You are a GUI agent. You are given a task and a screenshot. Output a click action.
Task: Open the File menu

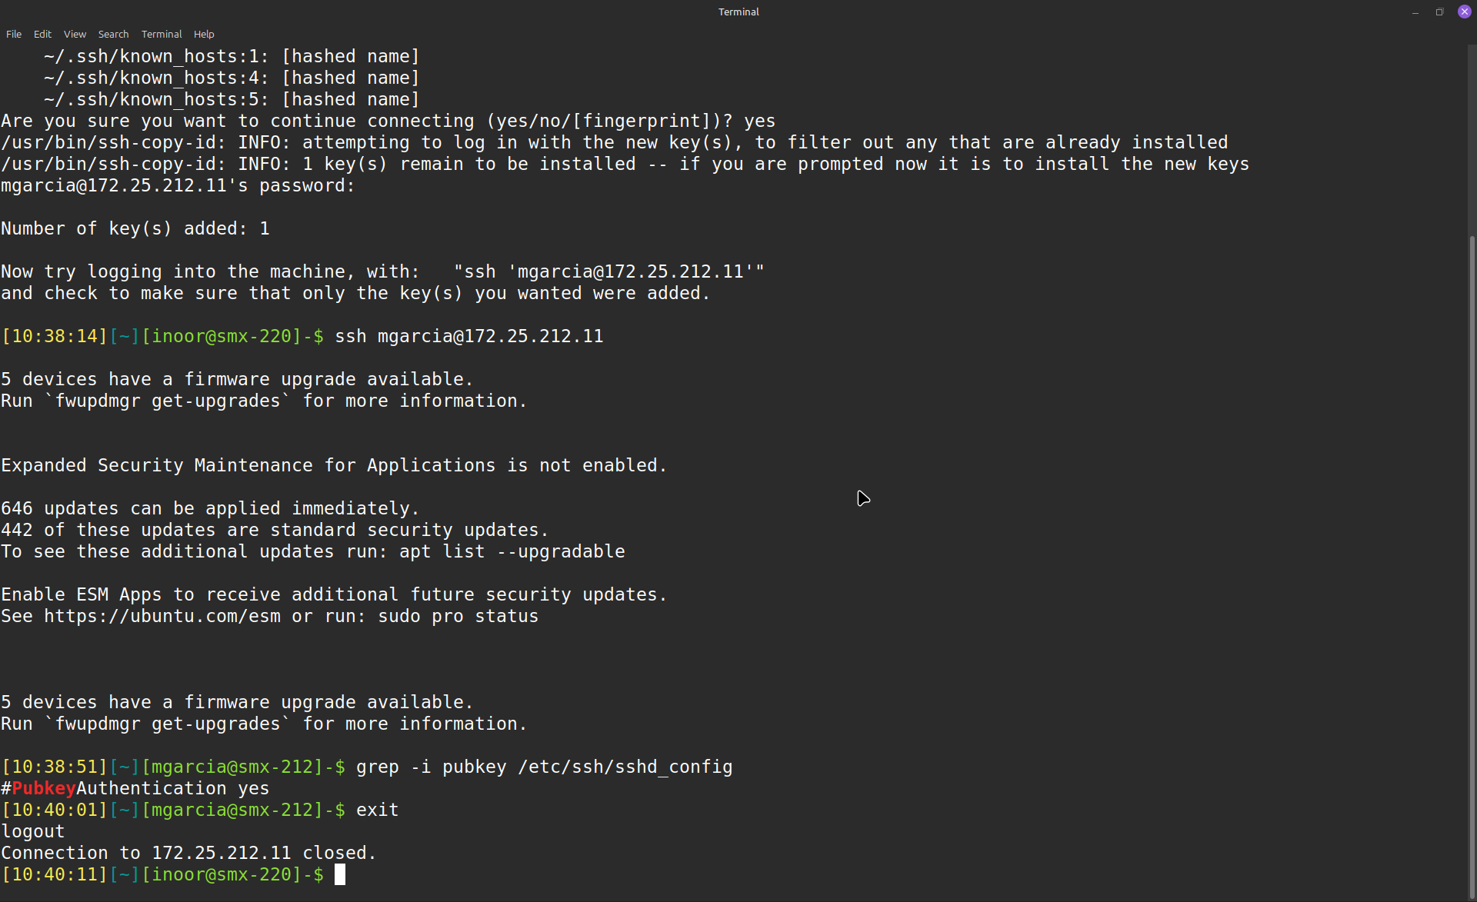click(x=14, y=34)
